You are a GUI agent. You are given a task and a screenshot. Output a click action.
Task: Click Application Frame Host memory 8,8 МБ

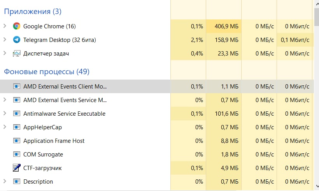(230, 141)
